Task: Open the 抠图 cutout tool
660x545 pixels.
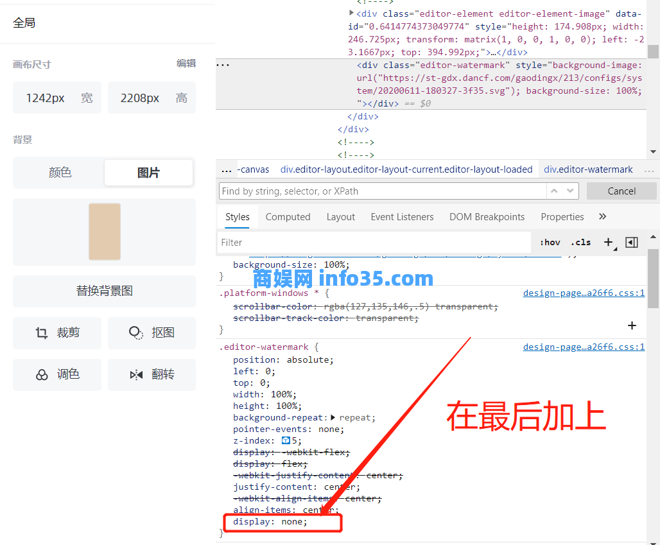Action: pyautogui.click(x=152, y=333)
